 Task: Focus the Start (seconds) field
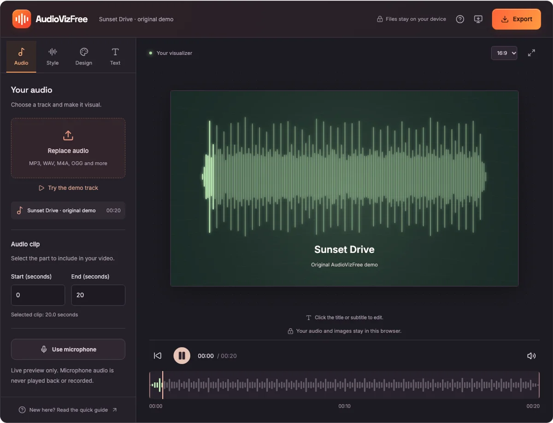[x=38, y=295]
